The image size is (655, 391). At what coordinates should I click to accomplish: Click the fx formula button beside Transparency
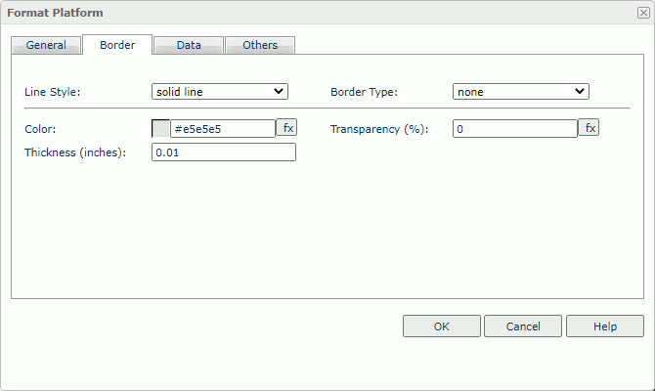click(x=589, y=128)
